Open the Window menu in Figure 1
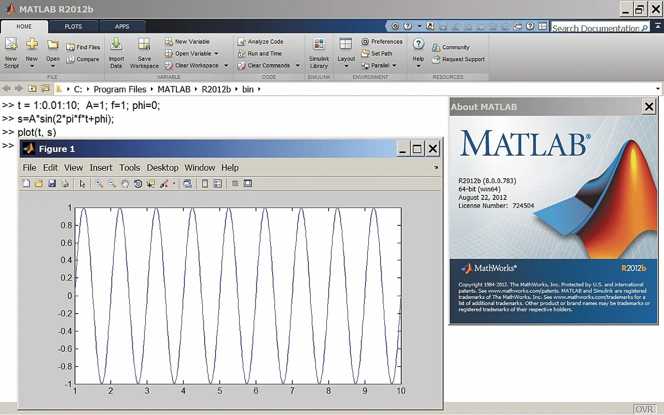This screenshot has height=415, width=664. (x=200, y=168)
